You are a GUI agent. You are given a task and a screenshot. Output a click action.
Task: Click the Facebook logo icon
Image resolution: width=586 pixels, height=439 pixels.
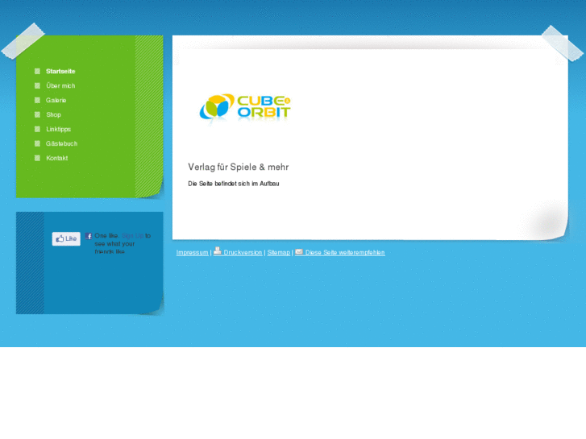88,236
